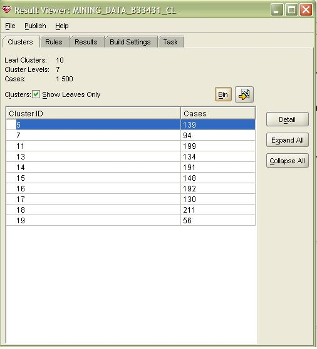Image resolution: width=317 pixels, height=349 pixels.
Task: Click the Detail button
Action: (x=288, y=119)
